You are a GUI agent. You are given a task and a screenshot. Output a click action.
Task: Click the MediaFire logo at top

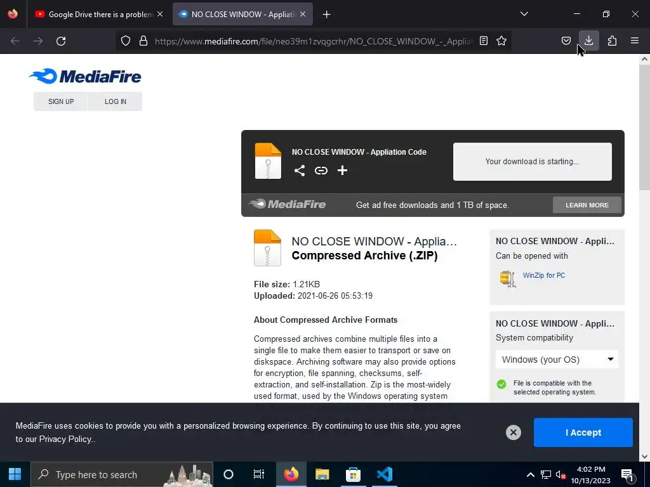[85, 76]
